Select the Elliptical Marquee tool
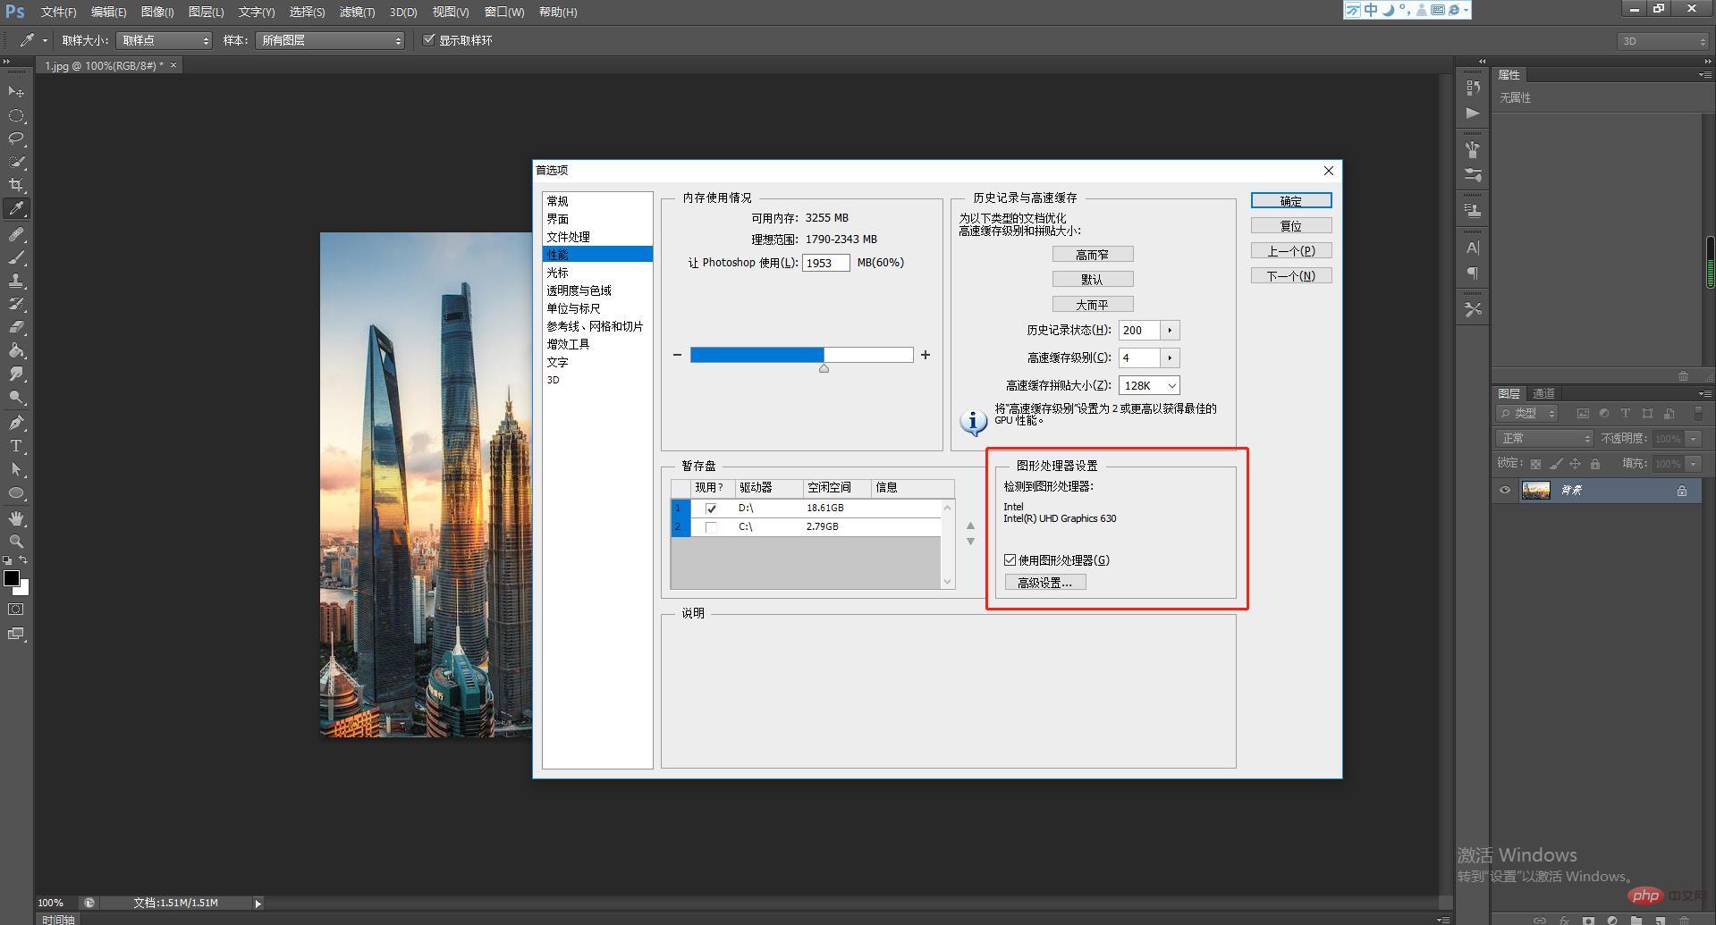 (x=16, y=116)
